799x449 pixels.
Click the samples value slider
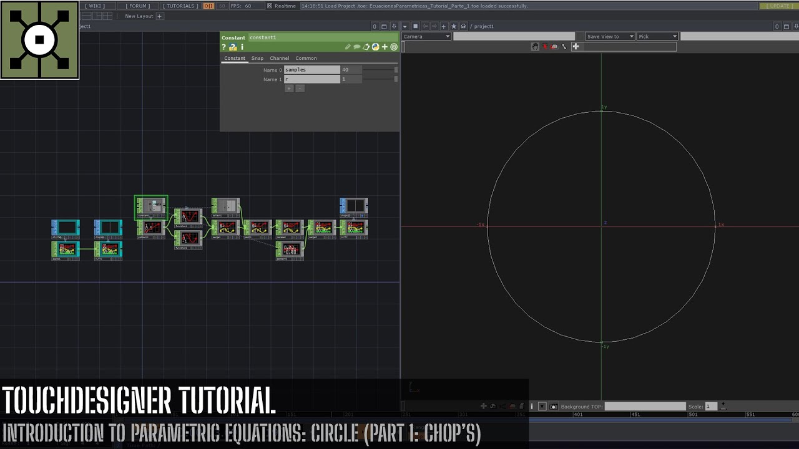tap(380, 70)
